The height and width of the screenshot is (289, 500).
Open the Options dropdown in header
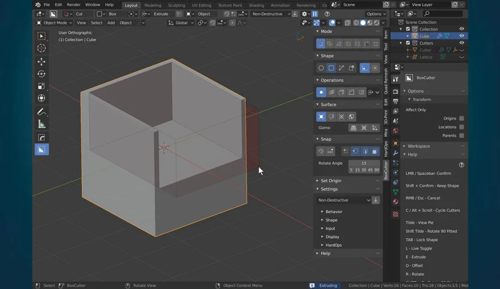pos(376,14)
